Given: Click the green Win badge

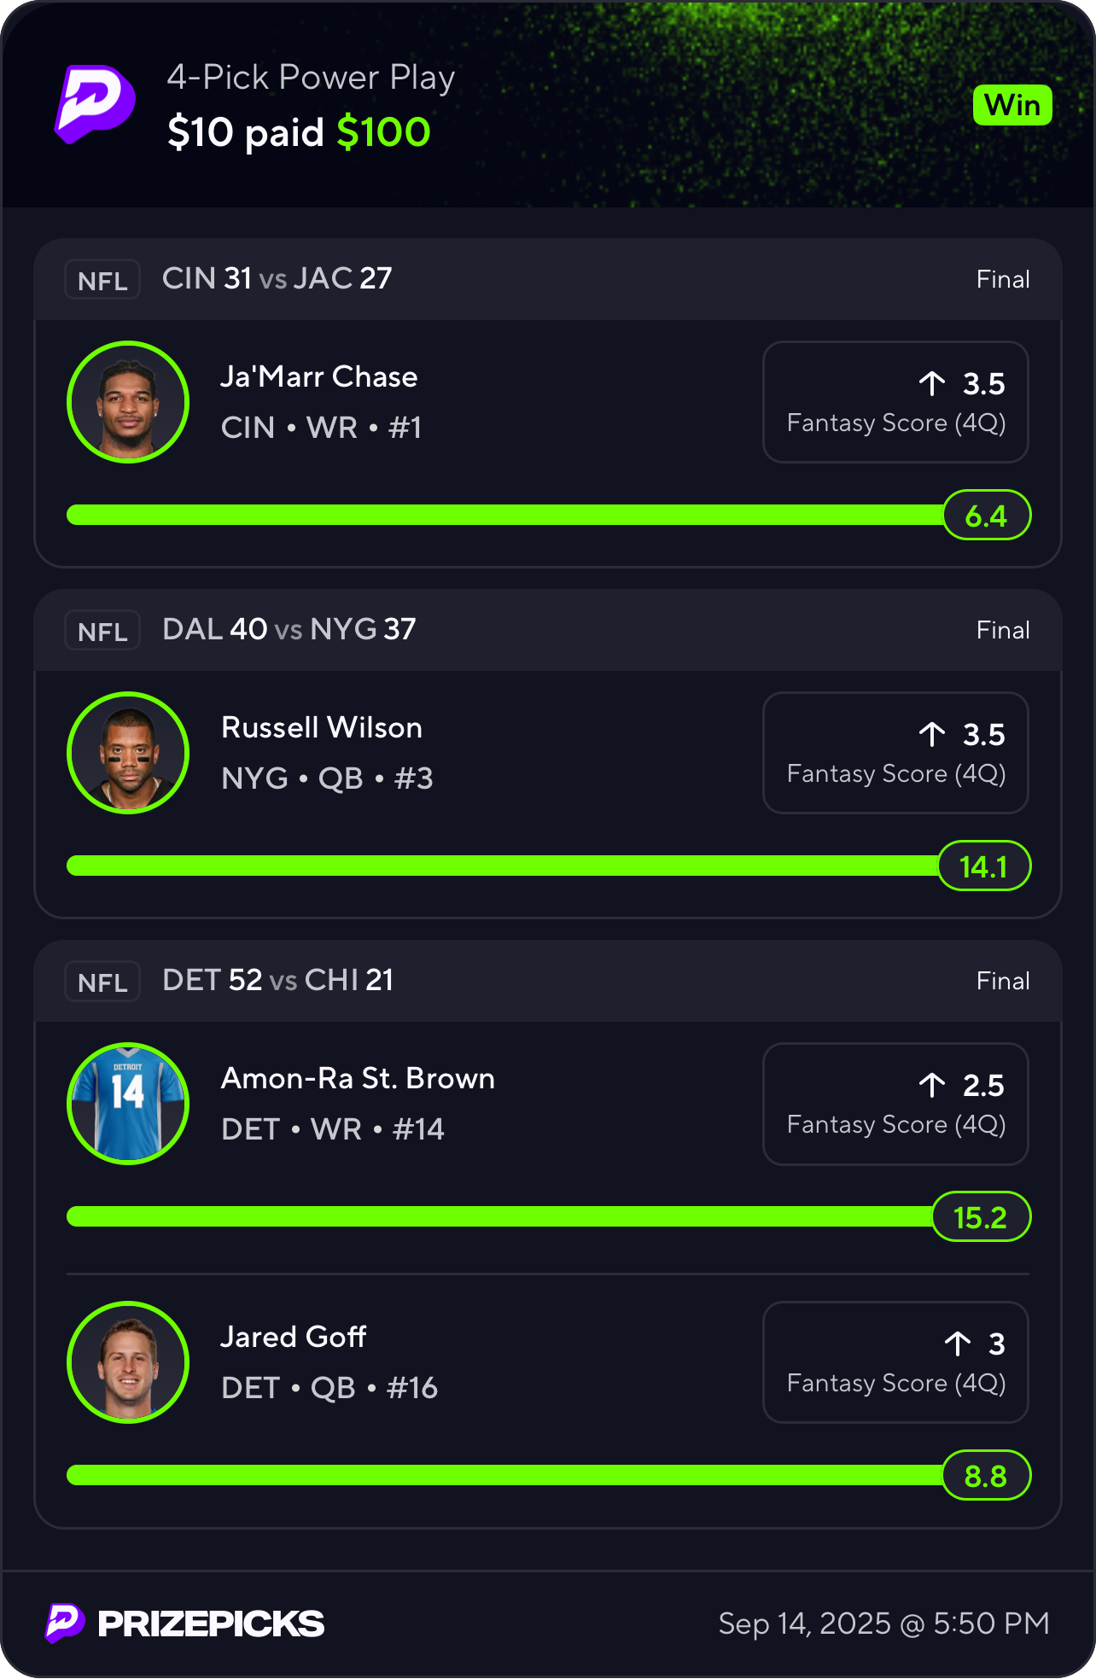Looking at the screenshot, I should tap(1012, 106).
